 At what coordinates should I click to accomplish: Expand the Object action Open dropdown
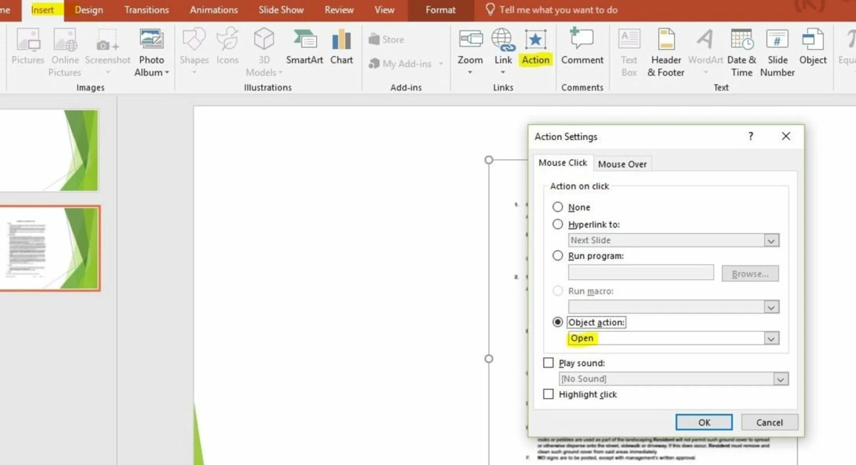[771, 339]
